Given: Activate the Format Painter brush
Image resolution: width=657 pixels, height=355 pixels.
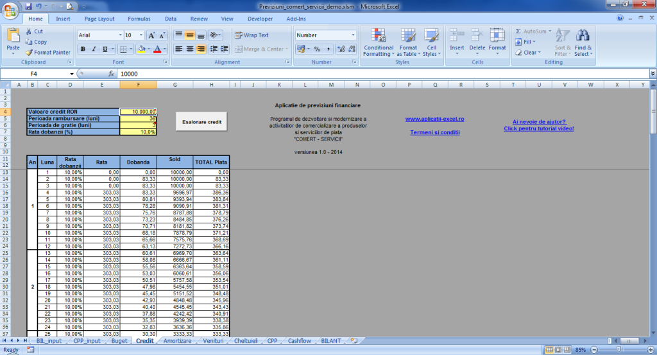Looking at the screenshot, I should pyautogui.click(x=47, y=53).
